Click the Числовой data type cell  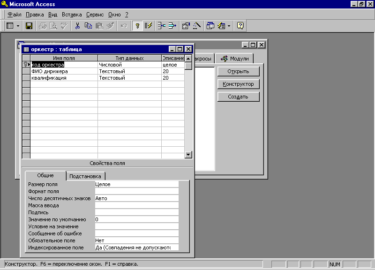pyautogui.click(x=130, y=65)
